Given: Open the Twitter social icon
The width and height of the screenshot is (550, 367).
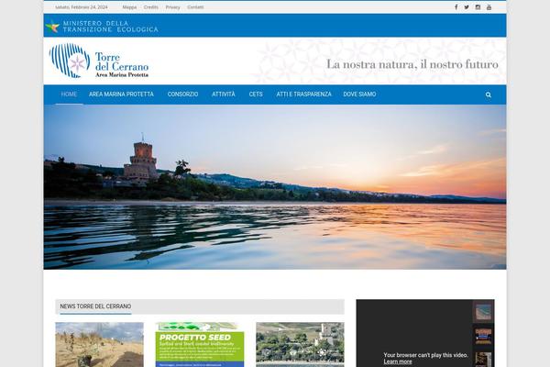Looking at the screenshot, I should [467, 6].
